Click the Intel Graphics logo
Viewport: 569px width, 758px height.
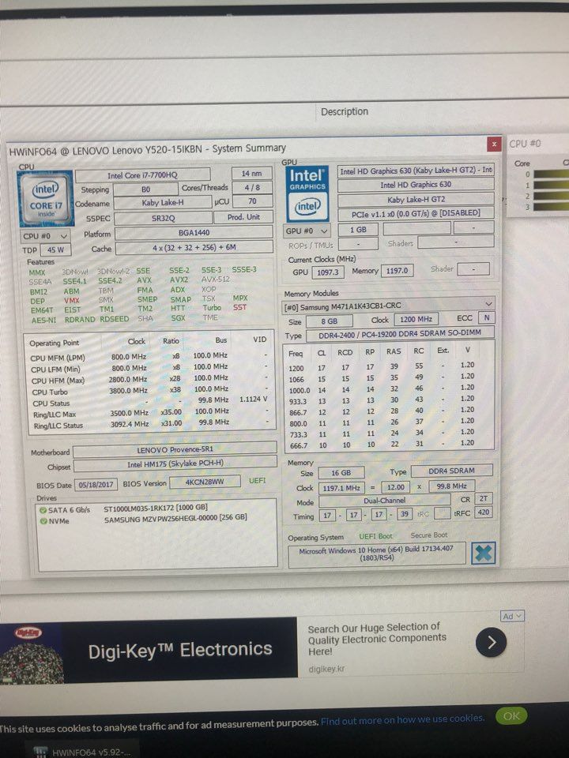[x=307, y=194]
